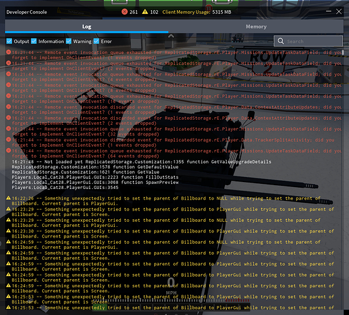Click error icon for ContextAttributeUpdates 2 events dropped
The height and width of the screenshot is (315, 349).
(8, 118)
